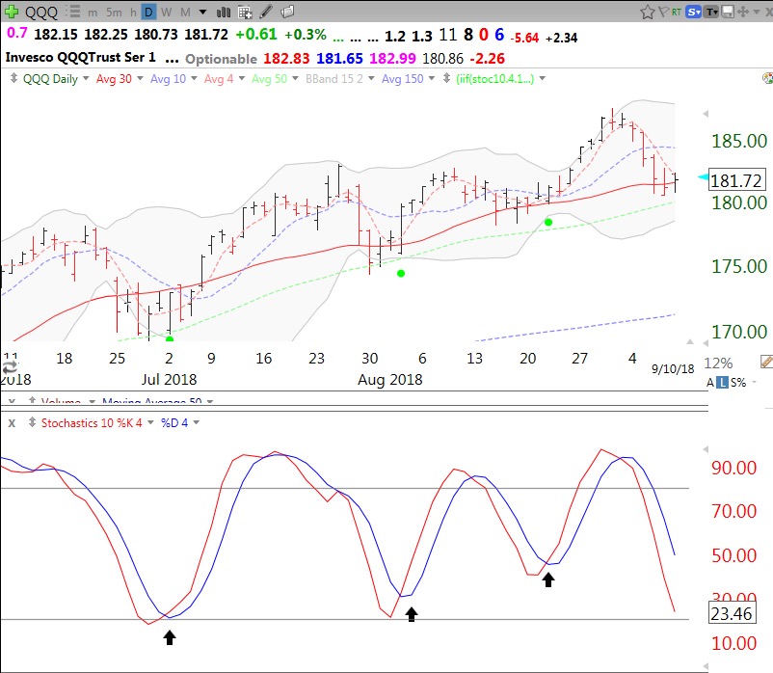Switch to the minute (m) timeframe

click(x=93, y=13)
